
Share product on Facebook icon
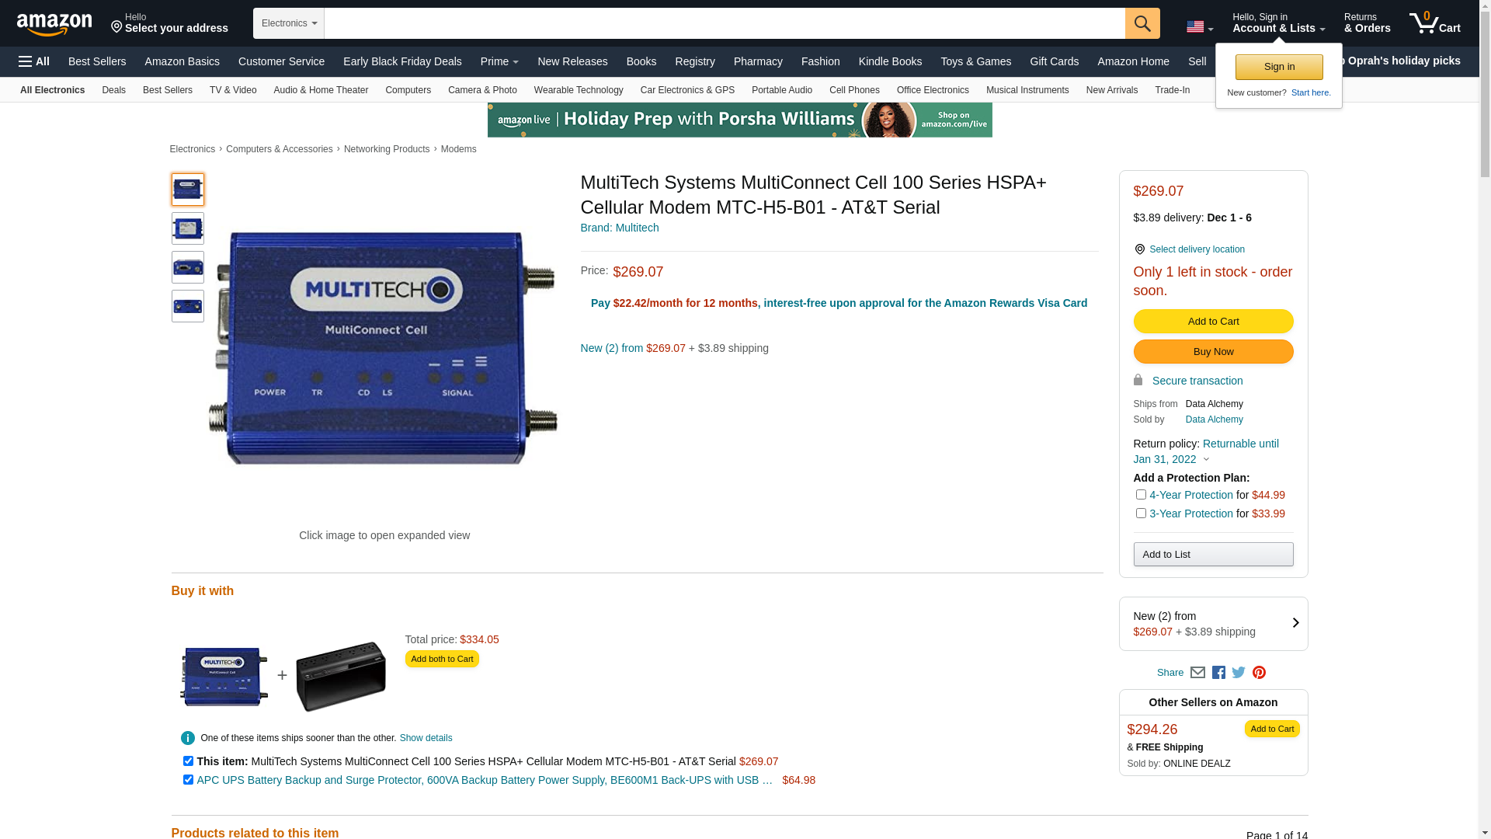point(1218,673)
